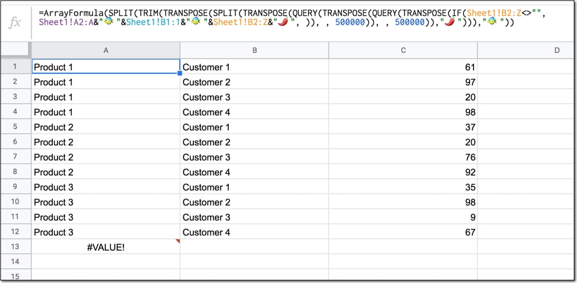Click value 76 in cell C7
Image resolution: width=577 pixels, height=283 pixels.
pyautogui.click(x=470, y=158)
